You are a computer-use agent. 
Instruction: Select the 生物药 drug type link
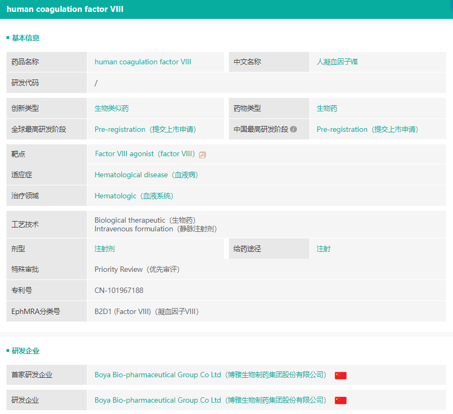point(327,109)
